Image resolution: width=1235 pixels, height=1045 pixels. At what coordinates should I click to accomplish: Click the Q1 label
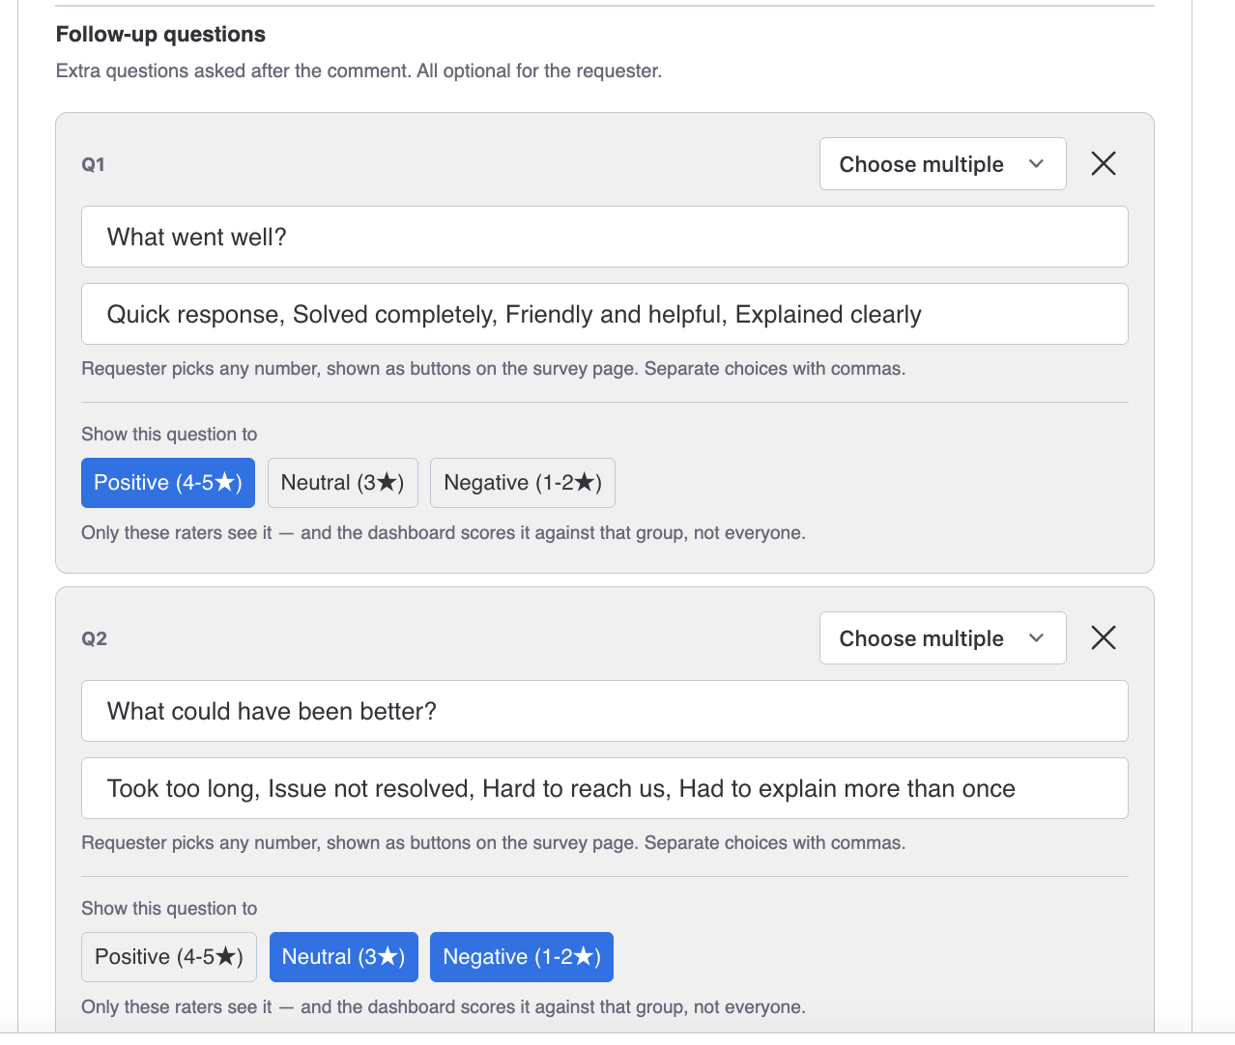pyautogui.click(x=93, y=164)
